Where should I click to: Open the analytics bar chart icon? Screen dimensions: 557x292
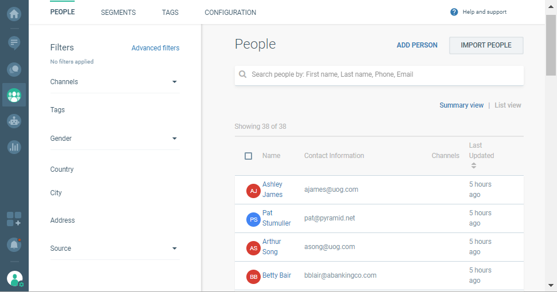(14, 147)
